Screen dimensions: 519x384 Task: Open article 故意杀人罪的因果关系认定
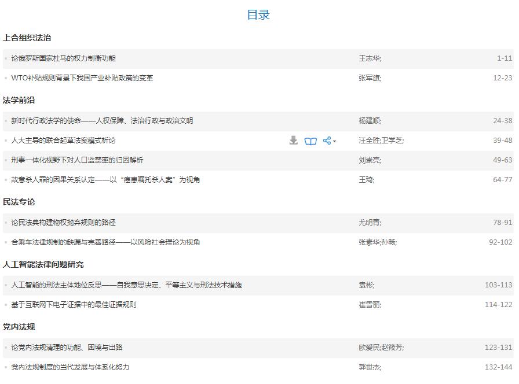tap(105, 180)
